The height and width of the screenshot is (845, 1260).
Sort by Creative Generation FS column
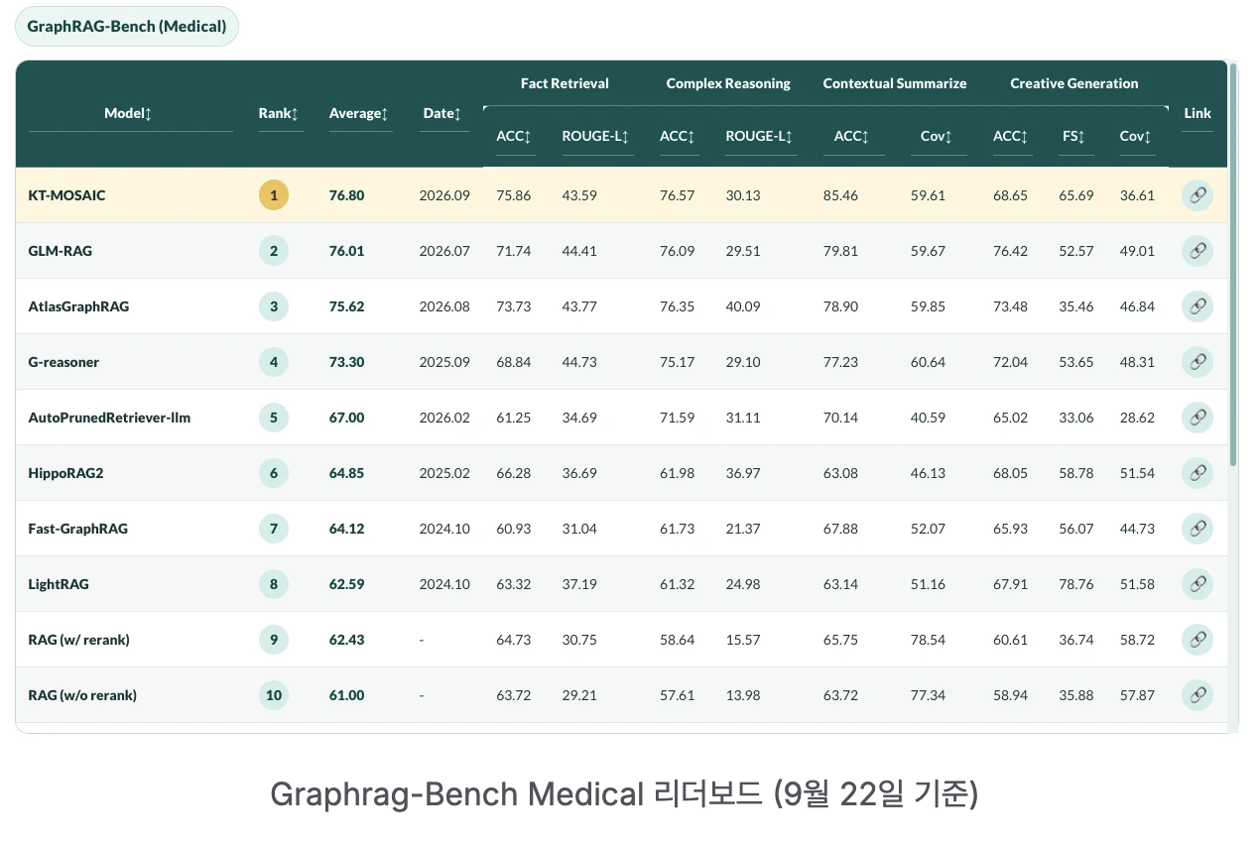pos(1074,136)
